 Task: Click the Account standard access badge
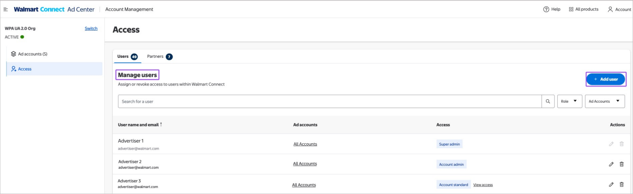tap(453, 185)
